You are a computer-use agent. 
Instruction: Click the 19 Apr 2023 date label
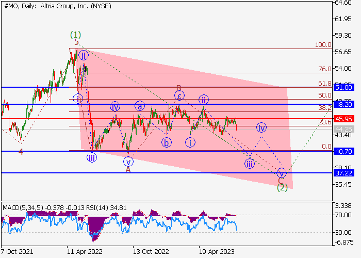[217, 252]
